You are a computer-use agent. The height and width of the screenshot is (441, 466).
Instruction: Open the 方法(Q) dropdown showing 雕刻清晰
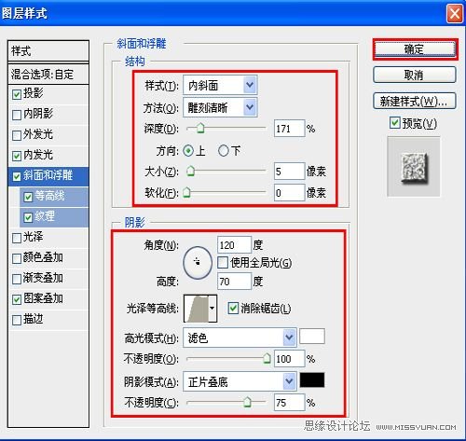pos(220,107)
